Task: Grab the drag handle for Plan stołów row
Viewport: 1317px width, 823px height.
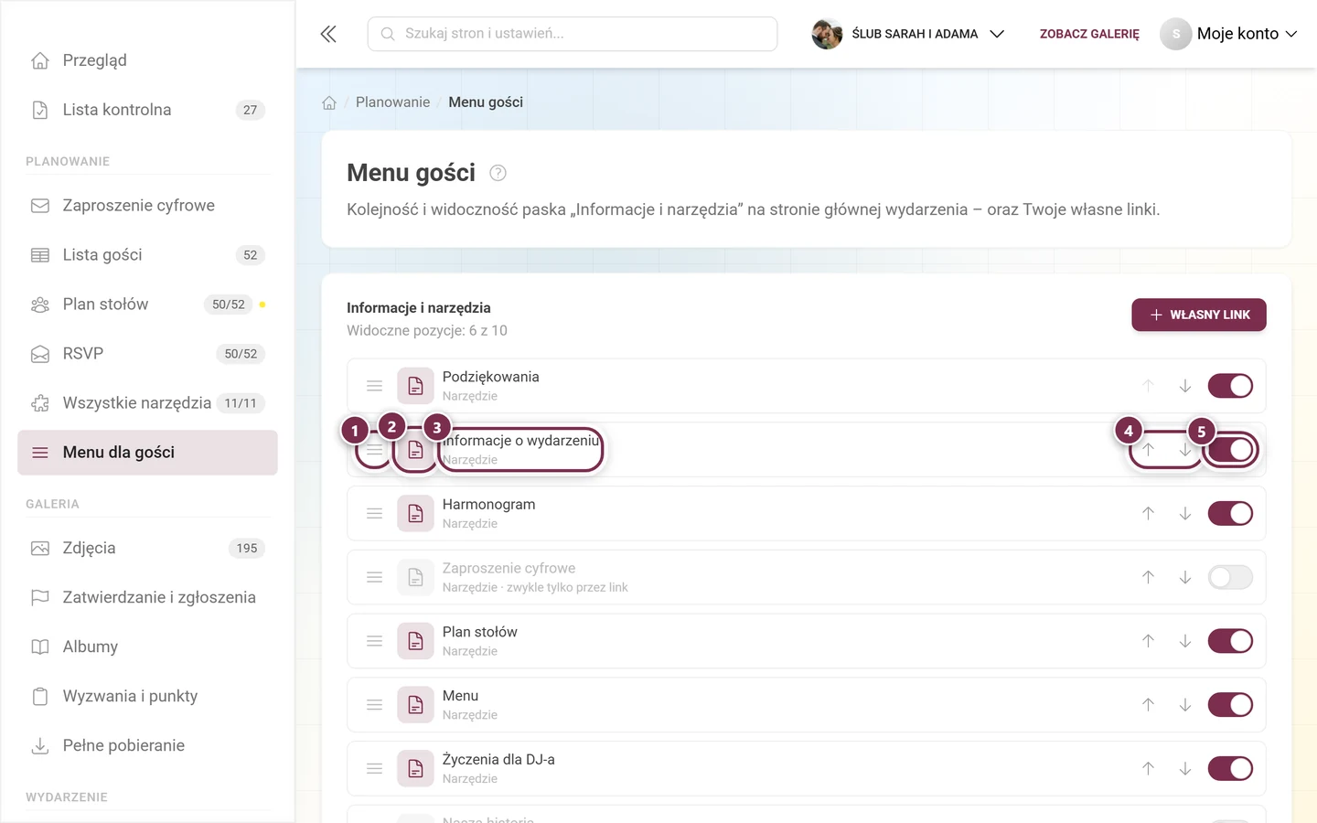Action: [x=374, y=641]
